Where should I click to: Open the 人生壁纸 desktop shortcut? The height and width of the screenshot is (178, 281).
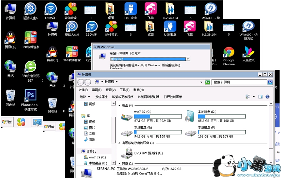(x=249, y=52)
